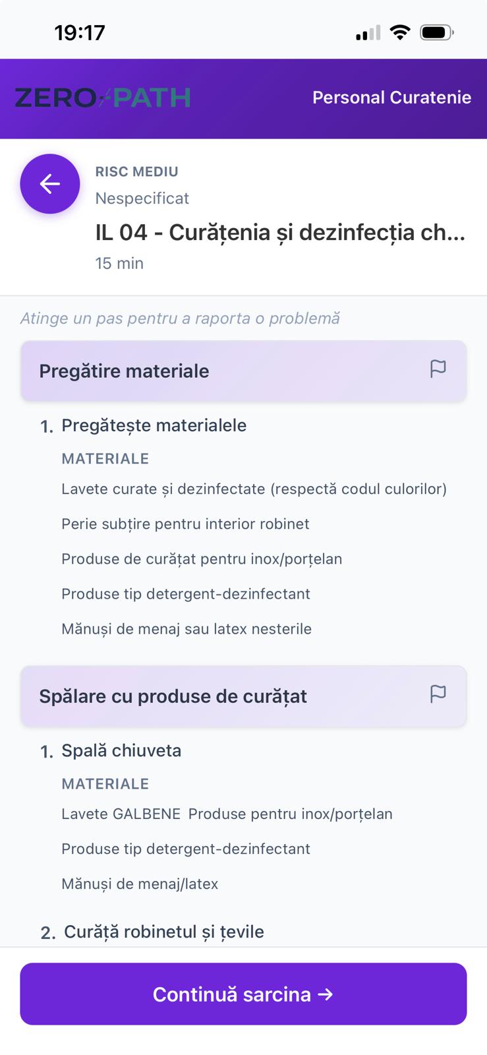Tap the ZERO PATH logo
The image size is (487, 1055).
click(102, 97)
